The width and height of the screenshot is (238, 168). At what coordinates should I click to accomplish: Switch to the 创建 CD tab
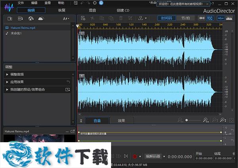click(x=123, y=10)
